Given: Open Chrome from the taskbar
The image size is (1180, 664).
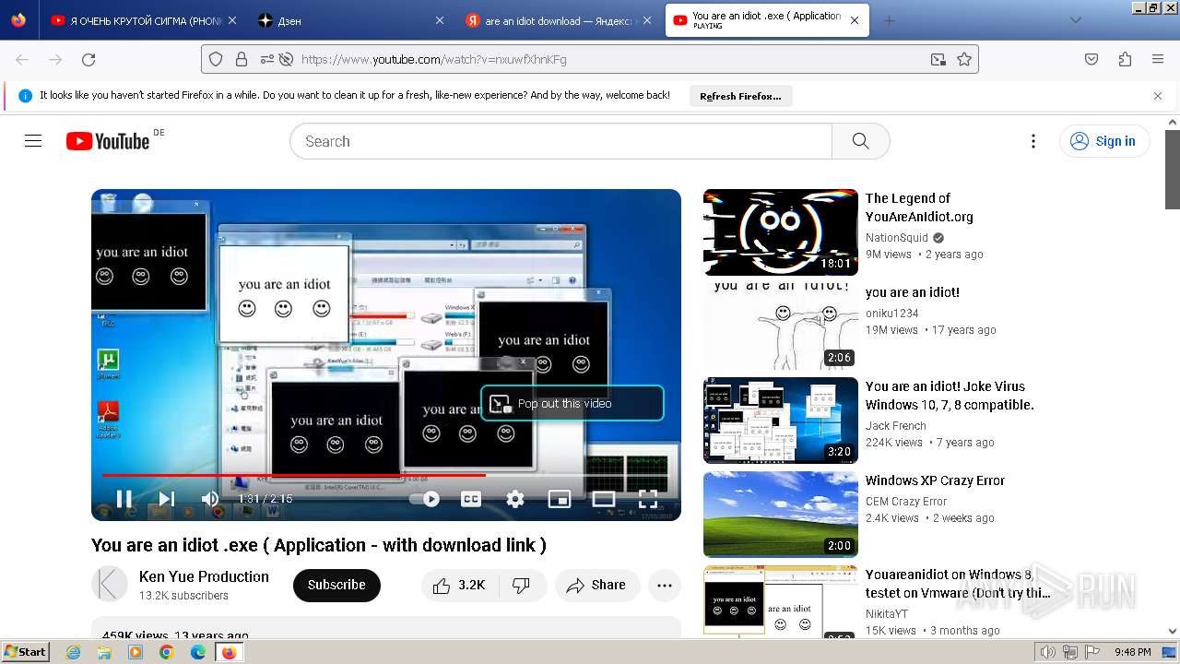Looking at the screenshot, I should (x=166, y=652).
